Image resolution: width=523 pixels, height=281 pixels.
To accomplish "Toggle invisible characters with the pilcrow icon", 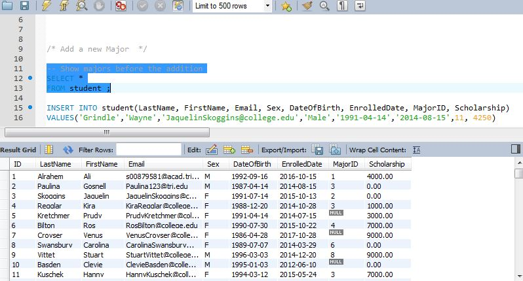I will [x=342, y=6].
